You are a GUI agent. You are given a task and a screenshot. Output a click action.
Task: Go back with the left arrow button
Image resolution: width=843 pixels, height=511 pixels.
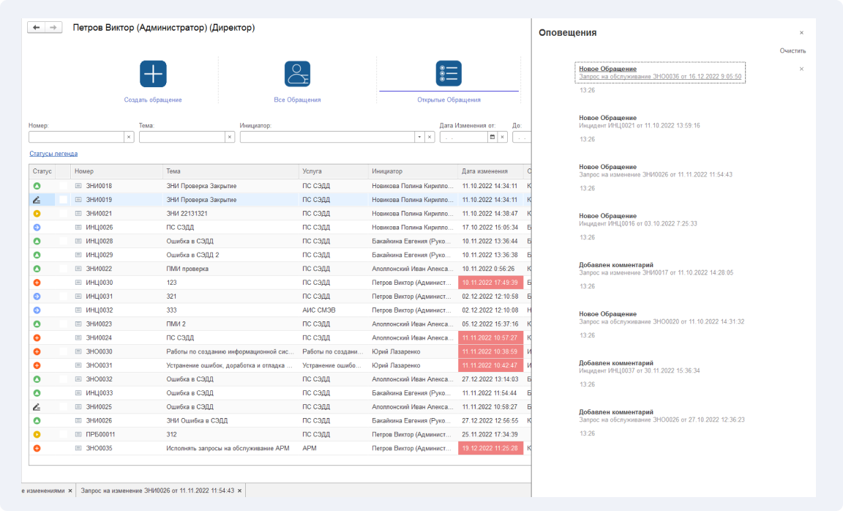tap(36, 27)
